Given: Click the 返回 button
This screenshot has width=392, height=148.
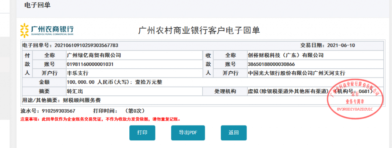Looking at the screenshot, I should click(x=234, y=133).
